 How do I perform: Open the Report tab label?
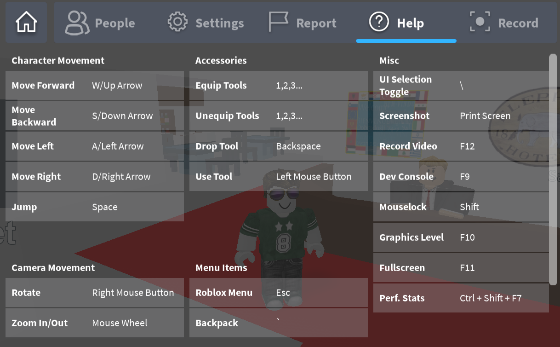point(316,23)
